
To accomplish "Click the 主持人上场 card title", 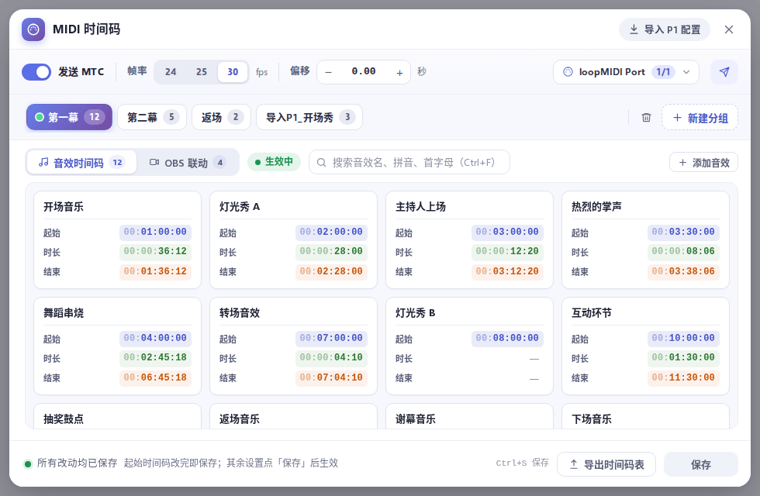I will tap(420, 207).
